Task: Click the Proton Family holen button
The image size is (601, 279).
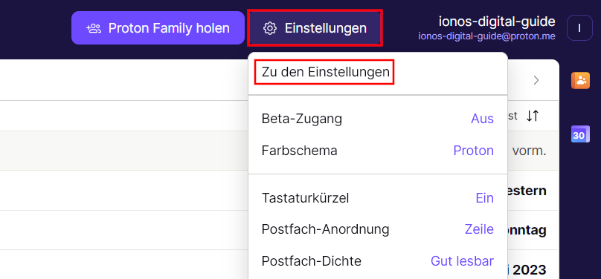Action: 158,28
